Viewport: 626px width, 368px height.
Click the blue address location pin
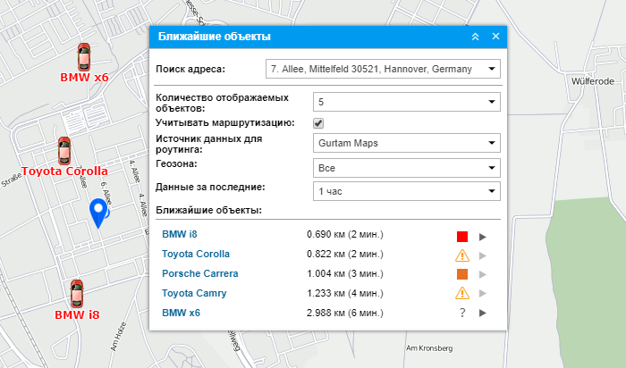[x=98, y=213]
